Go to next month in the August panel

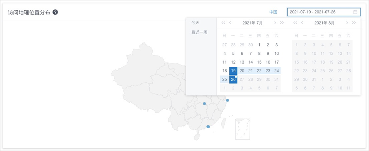click(x=347, y=23)
